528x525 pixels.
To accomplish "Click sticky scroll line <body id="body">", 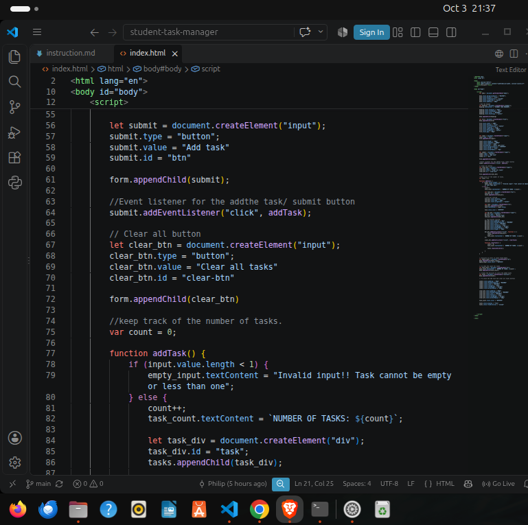I will pos(109,92).
